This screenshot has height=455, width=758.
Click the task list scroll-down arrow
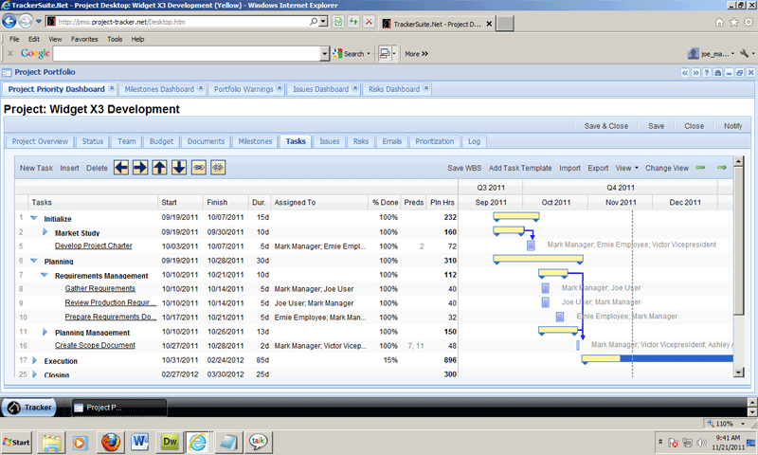point(739,372)
